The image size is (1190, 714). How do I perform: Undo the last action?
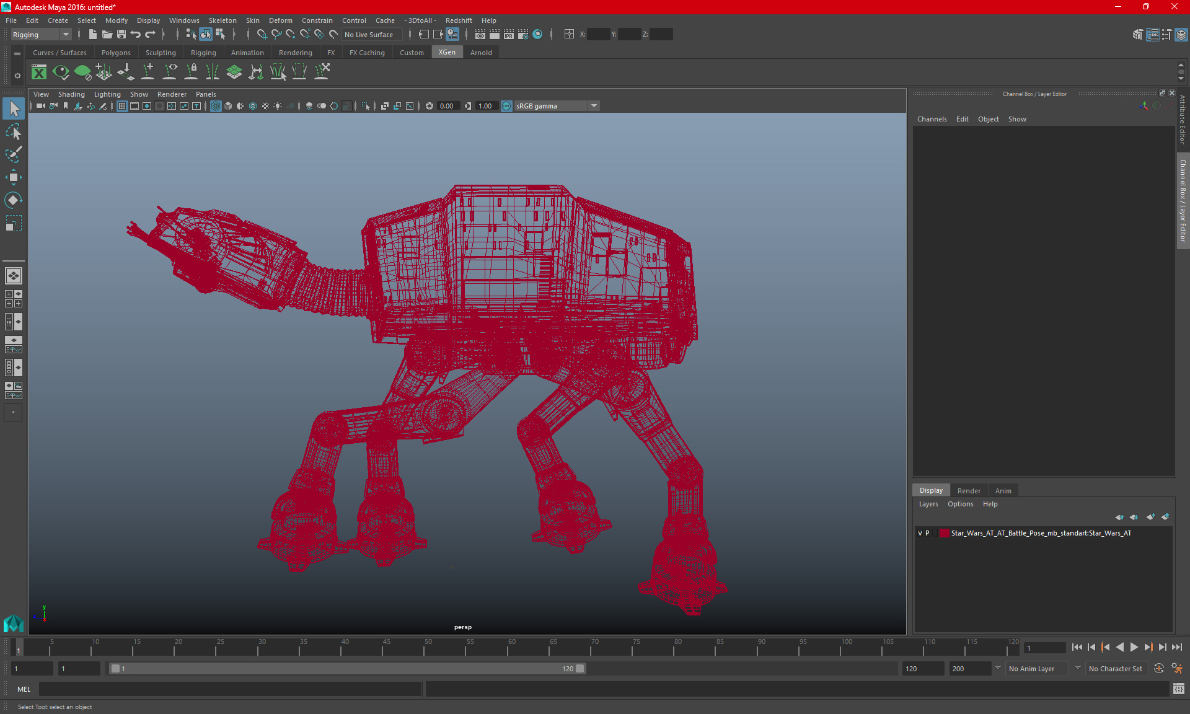tap(136, 35)
